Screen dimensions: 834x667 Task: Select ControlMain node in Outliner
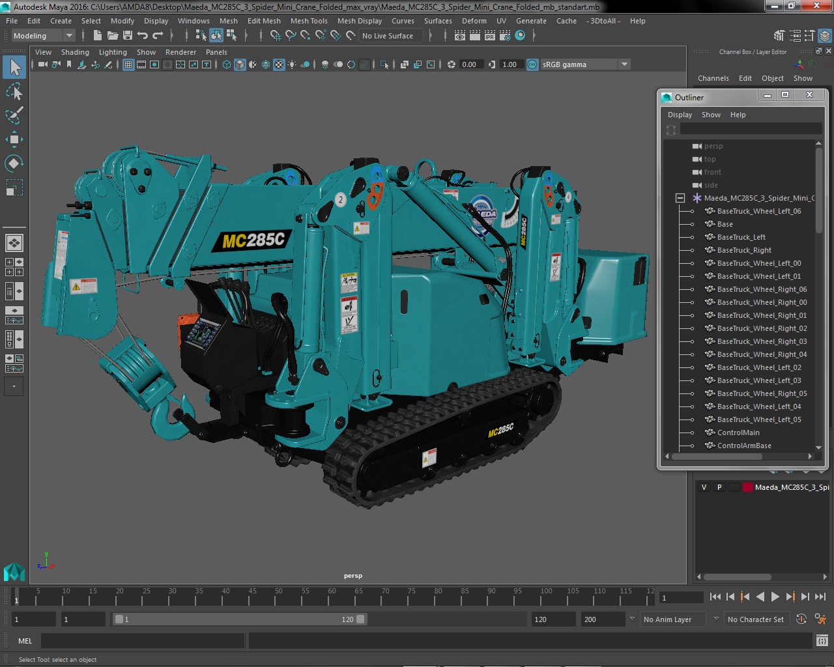[x=738, y=433]
